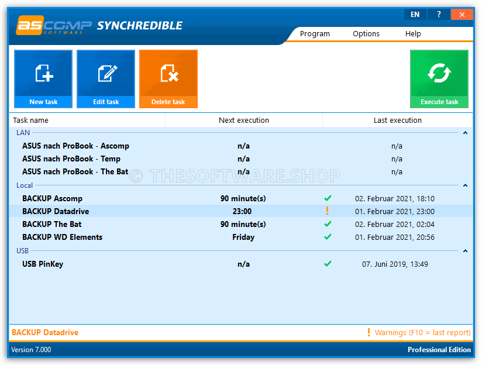Screen dimensions: 482x365
Task: Close the Synchredible window
Action: click(x=462, y=15)
